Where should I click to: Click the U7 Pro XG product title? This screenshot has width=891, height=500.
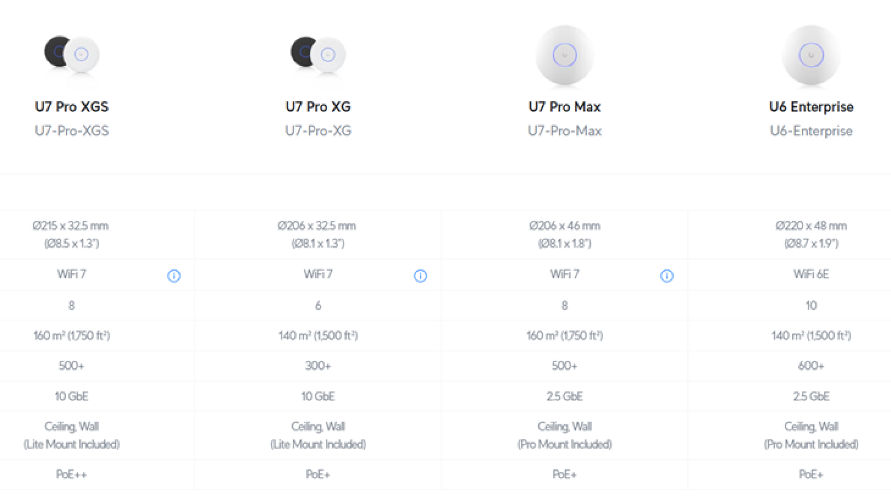pos(318,107)
